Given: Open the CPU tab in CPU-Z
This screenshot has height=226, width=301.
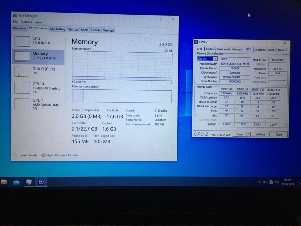Looking at the screenshot, I should point(199,49).
